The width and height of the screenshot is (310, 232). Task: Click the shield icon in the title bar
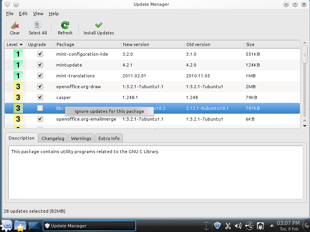(7, 4)
